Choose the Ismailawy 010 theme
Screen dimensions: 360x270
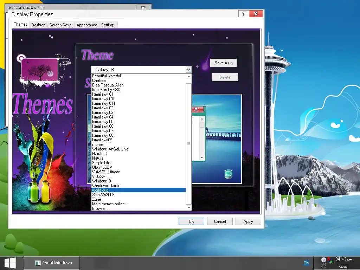click(139, 99)
